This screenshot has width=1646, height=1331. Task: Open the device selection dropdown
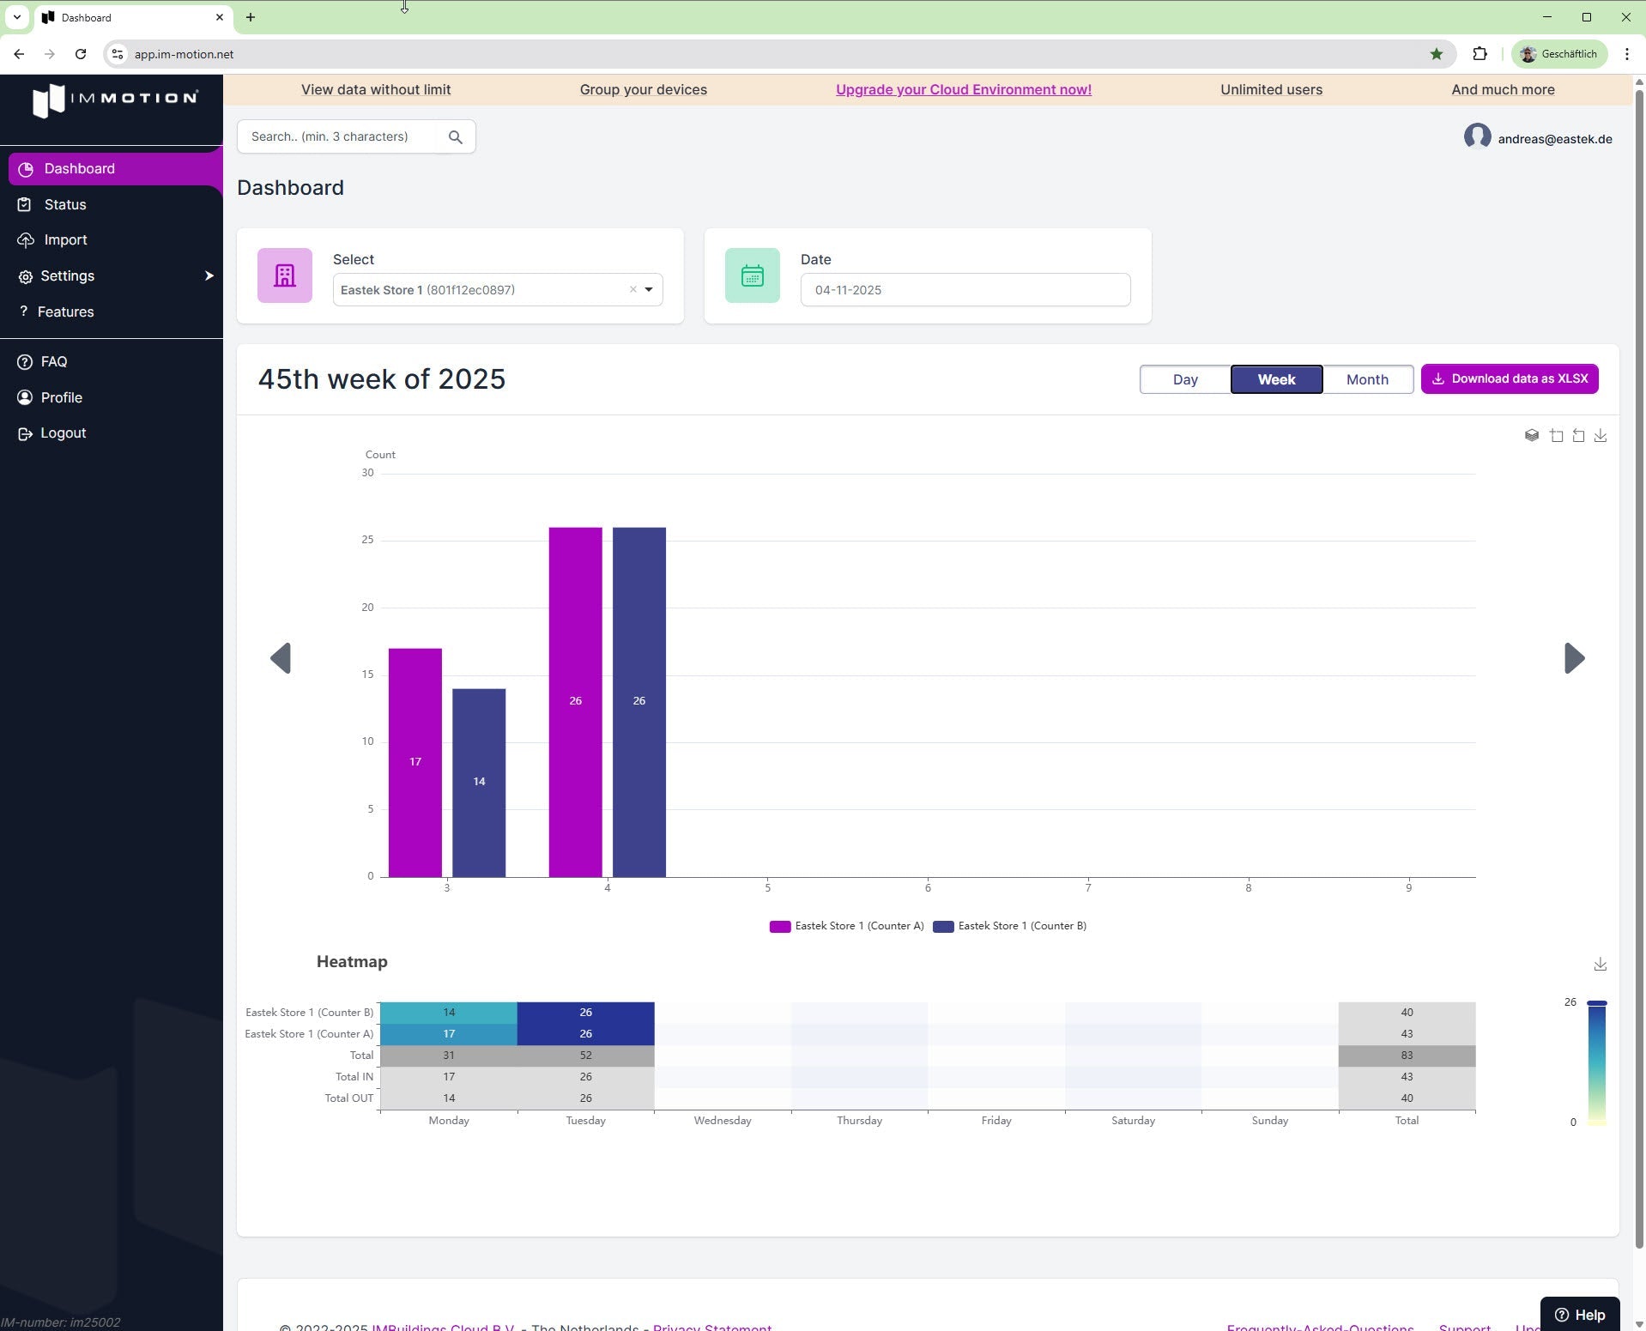pyautogui.click(x=650, y=289)
